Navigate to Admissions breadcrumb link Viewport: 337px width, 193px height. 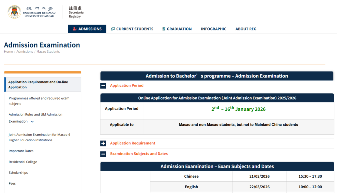[x=25, y=52]
